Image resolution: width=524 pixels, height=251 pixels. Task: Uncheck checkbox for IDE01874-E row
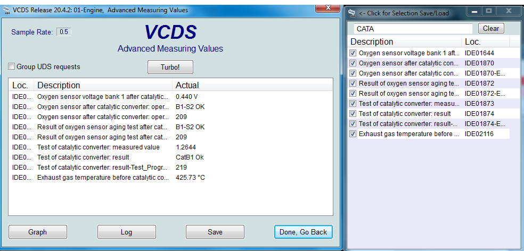coord(353,123)
